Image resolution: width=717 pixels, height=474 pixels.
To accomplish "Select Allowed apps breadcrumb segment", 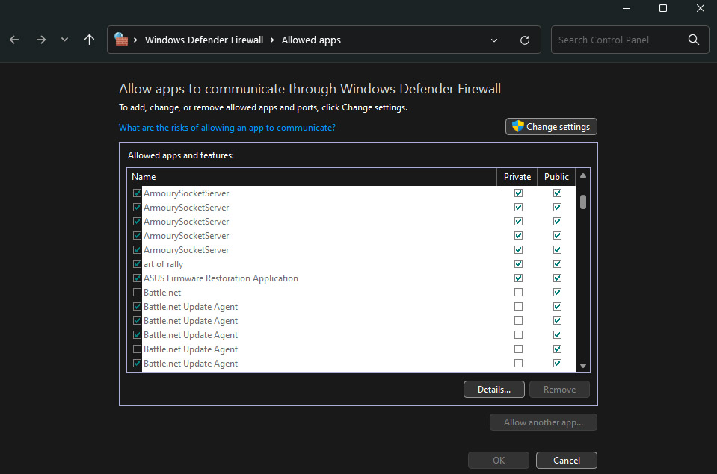I will [311, 40].
